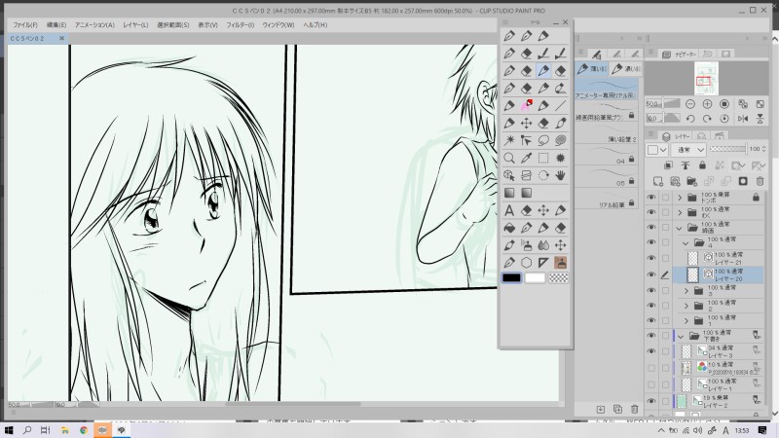
Task: Select the triangle ruler tool
Action: (543, 263)
